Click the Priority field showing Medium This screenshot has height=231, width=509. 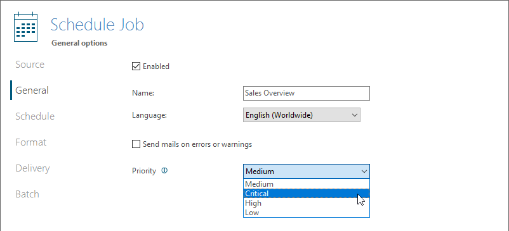pos(306,171)
